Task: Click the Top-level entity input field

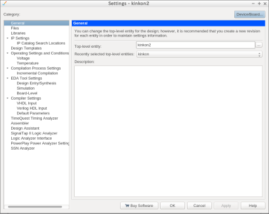Action: 195,45
